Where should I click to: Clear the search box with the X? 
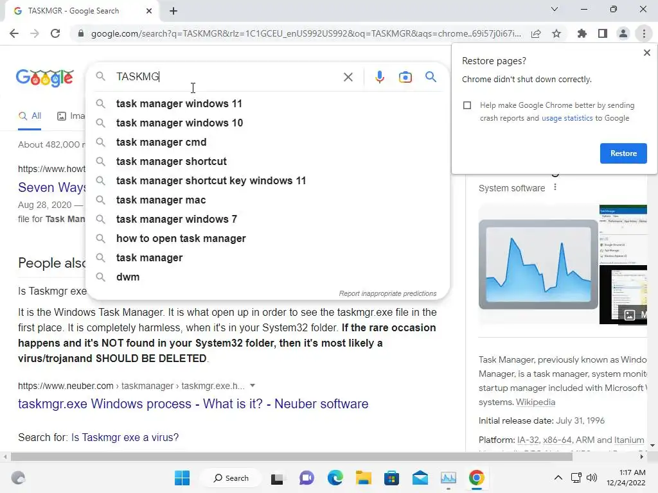(x=348, y=77)
